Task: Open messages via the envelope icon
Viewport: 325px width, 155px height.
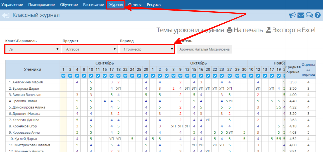Action: point(301,15)
